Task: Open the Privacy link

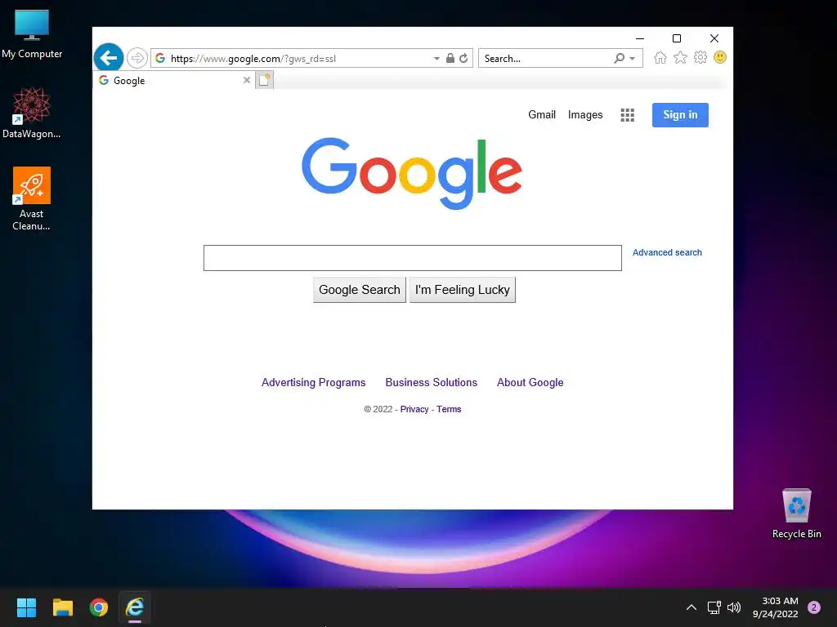Action: pos(414,409)
